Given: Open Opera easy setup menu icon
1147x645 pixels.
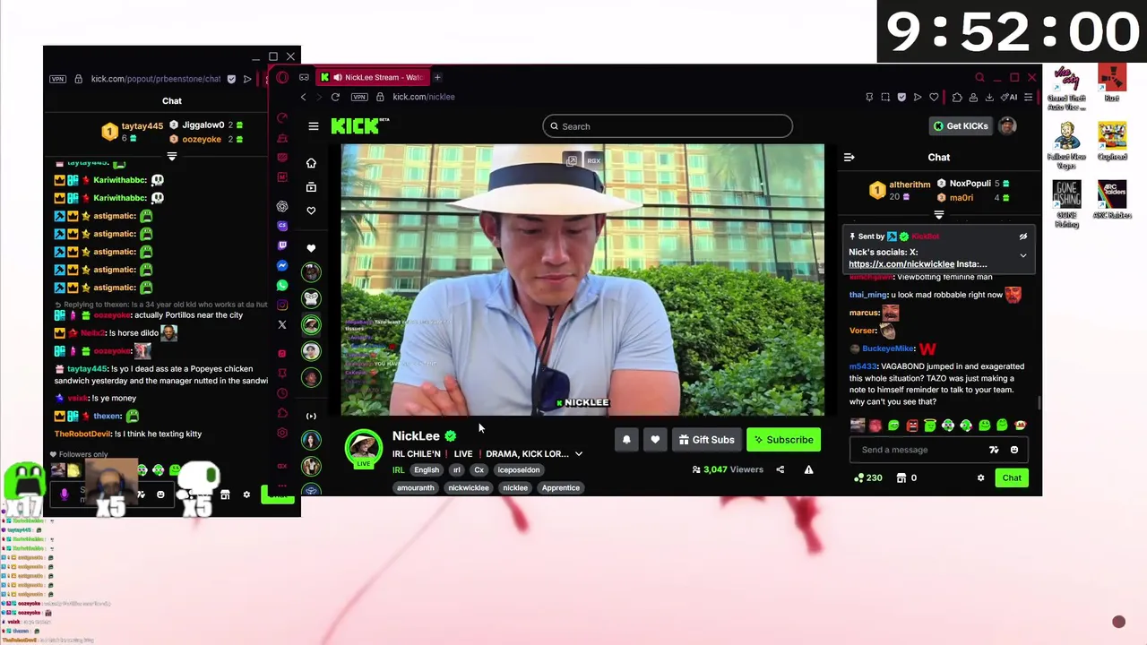Looking at the screenshot, I should tap(1028, 97).
